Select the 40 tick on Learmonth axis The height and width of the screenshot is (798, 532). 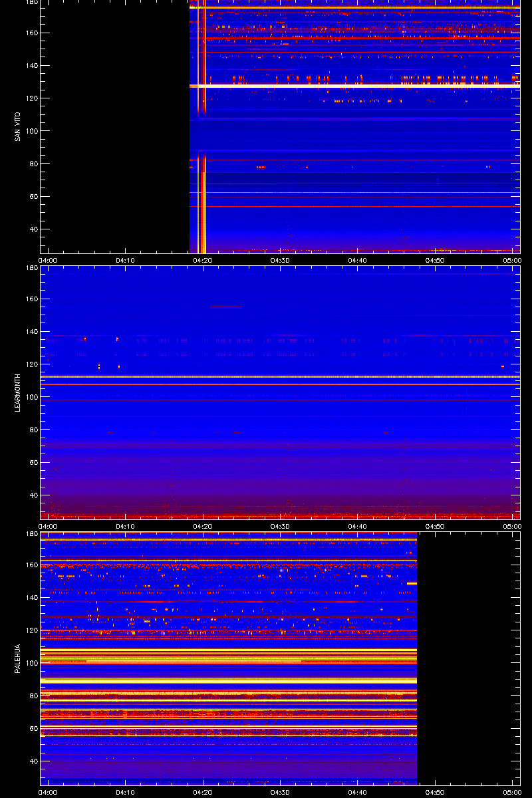[x=33, y=495]
